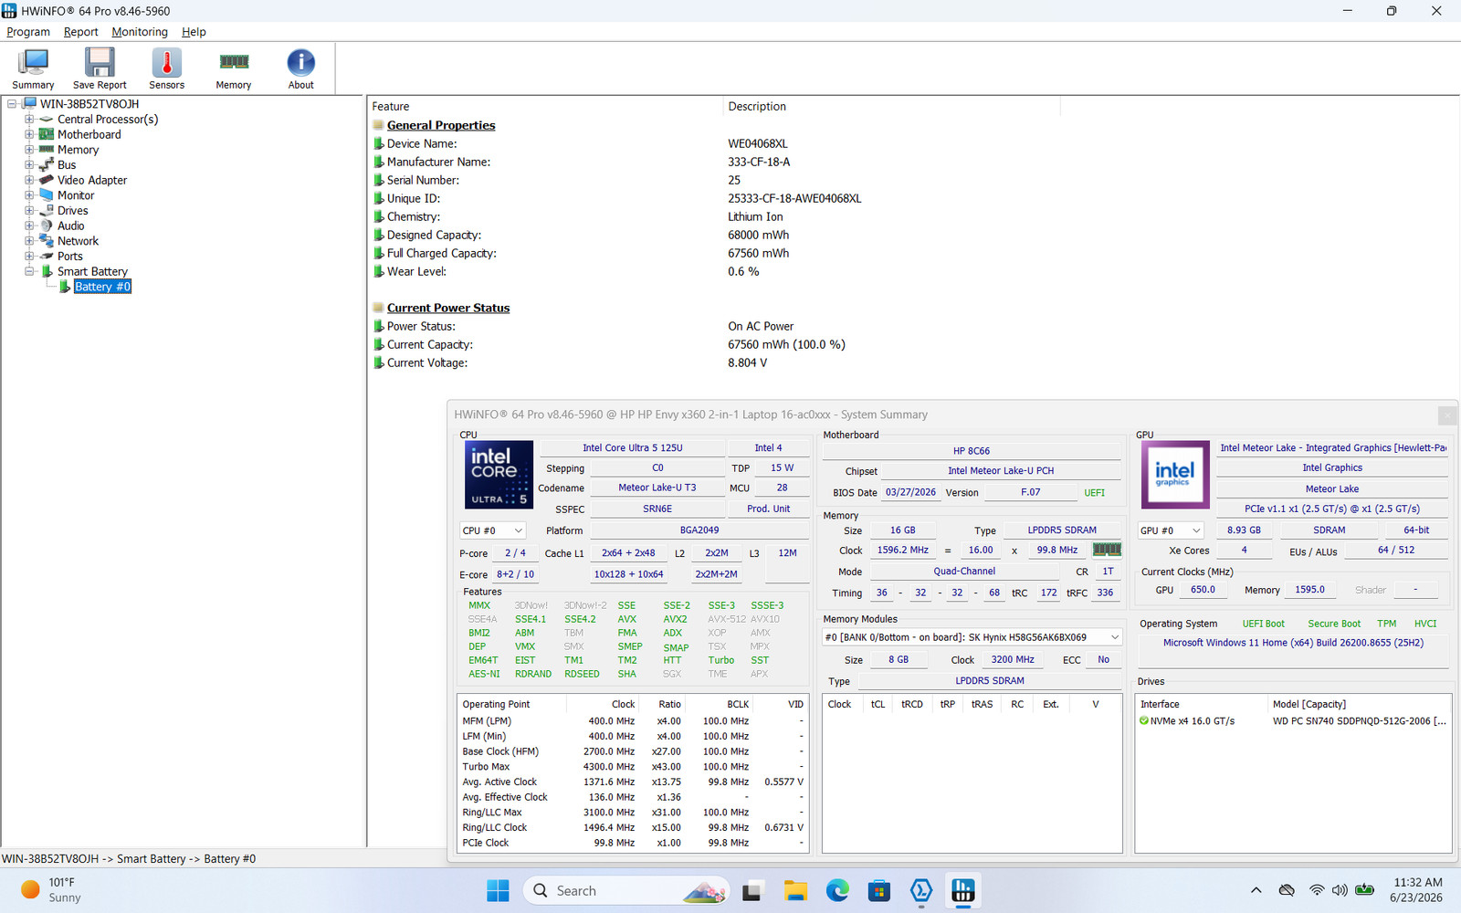This screenshot has width=1461, height=913.
Task: Expand the Drives tree node
Action: pos(29,211)
